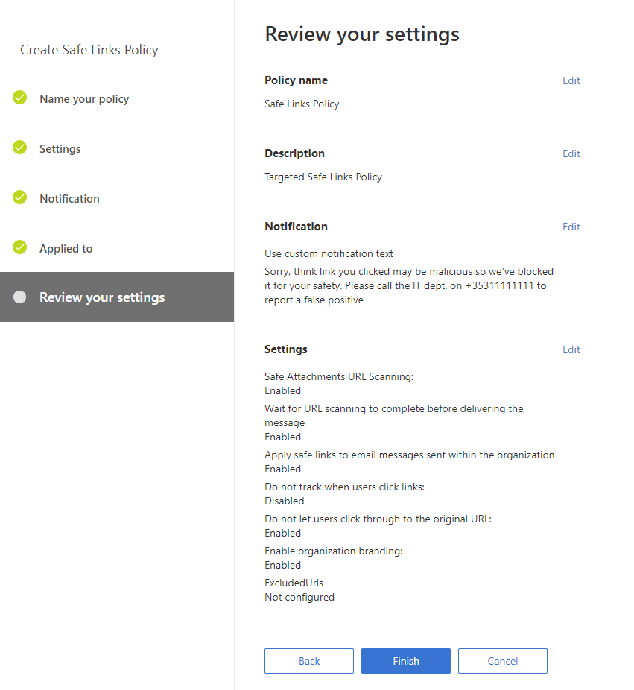Image resolution: width=634 pixels, height=690 pixels.
Task: Click the green checkmark beside Name your policy
Action: 20,98
